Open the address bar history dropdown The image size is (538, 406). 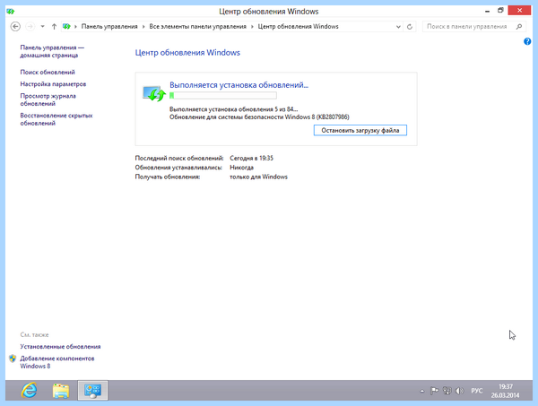click(398, 26)
